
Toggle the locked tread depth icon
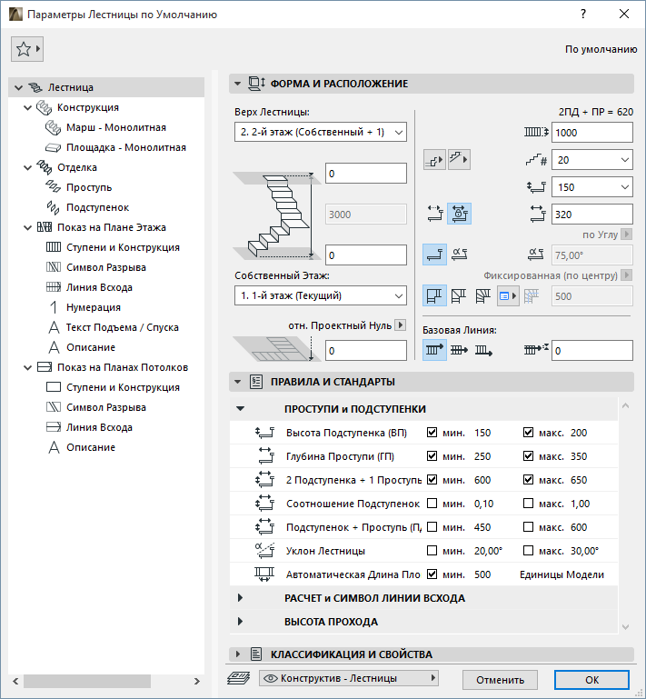coord(459,214)
